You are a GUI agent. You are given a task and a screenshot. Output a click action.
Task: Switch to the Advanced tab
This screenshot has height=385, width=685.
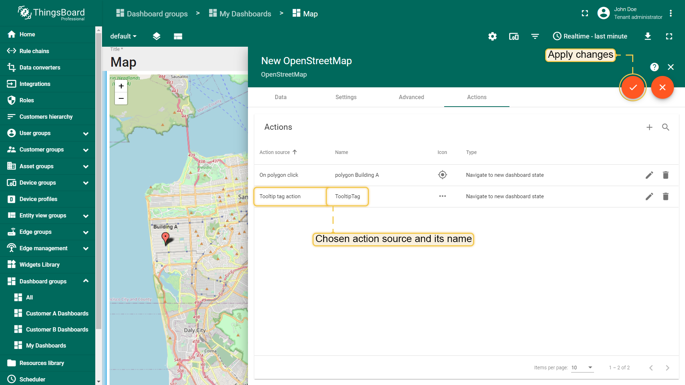[411, 97]
